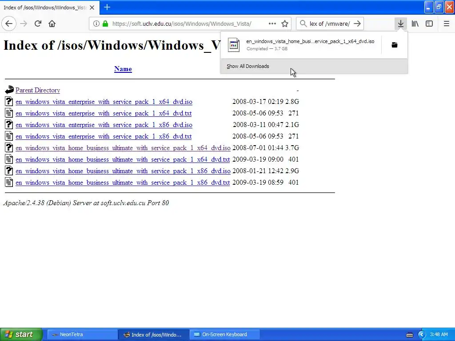Viewport: 455px width, 341px height.
Task: Close the Index of /isos tab
Action: (92, 8)
